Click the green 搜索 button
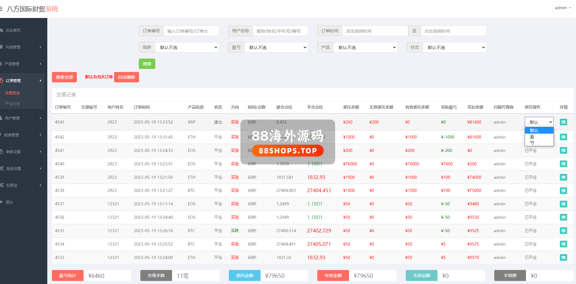 tap(147, 64)
